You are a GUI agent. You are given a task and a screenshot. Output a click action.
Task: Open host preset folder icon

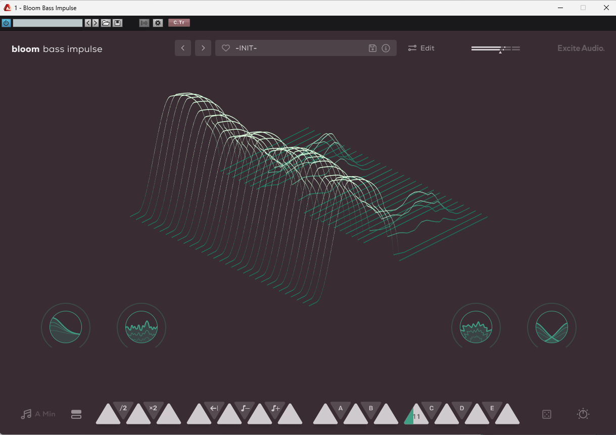pos(106,23)
